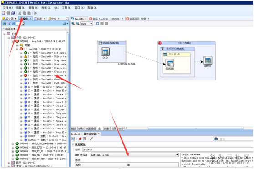
Task: Open the Search menu
Action: [x=46, y=8]
